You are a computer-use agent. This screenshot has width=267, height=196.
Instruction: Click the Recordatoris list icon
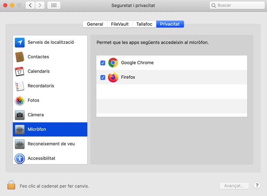point(20,86)
